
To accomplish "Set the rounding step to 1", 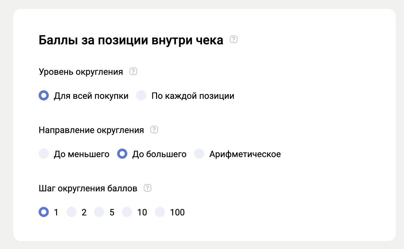I will click(x=44, y=212).
